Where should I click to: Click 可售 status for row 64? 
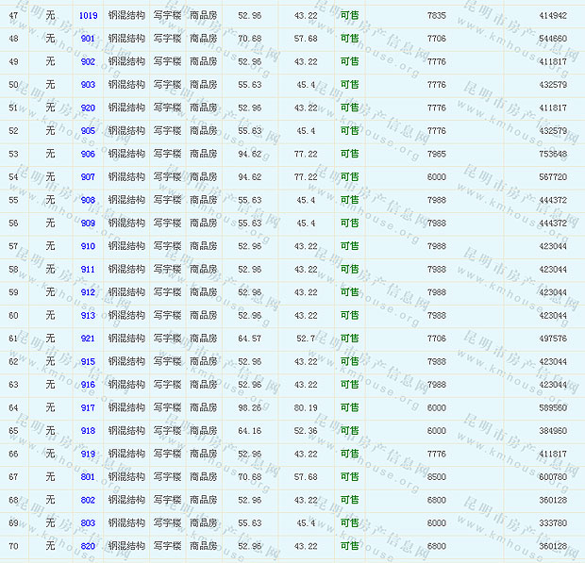pyautogui.click(x=349, y=408)
